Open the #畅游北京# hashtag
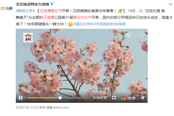The height and width of the screenshot is (116, 174). pyautogui.click(x=25, y=11)
